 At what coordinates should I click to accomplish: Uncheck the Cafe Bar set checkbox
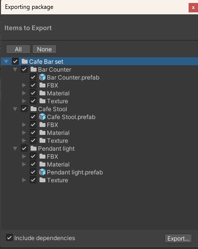(15, 61)
